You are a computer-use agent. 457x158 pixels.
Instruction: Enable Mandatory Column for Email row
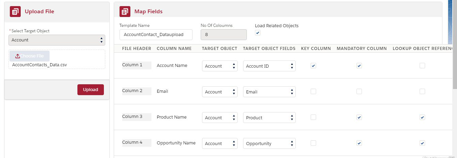359,91
